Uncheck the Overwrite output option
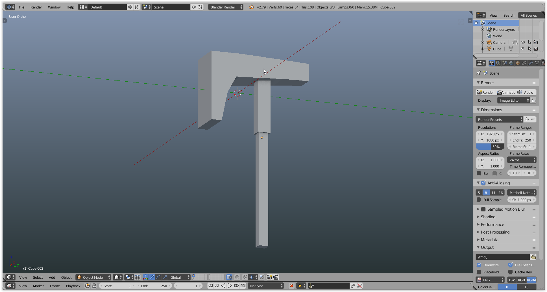The height and width of the screenshot is (292, 547). coord(479,265)
